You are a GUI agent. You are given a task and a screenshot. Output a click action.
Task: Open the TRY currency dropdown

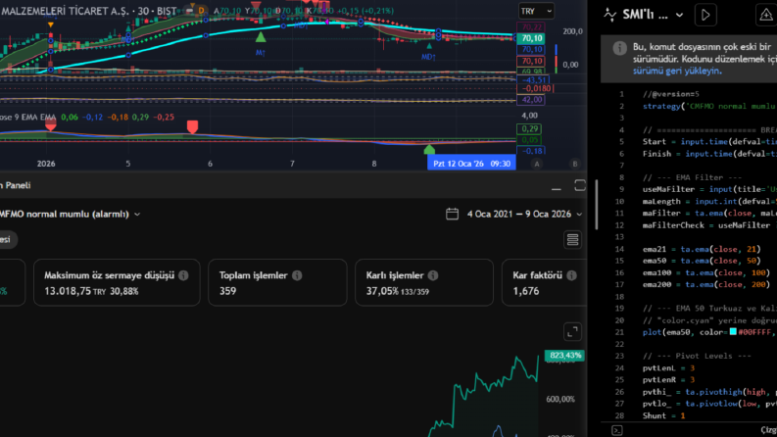tap(536, 11)
